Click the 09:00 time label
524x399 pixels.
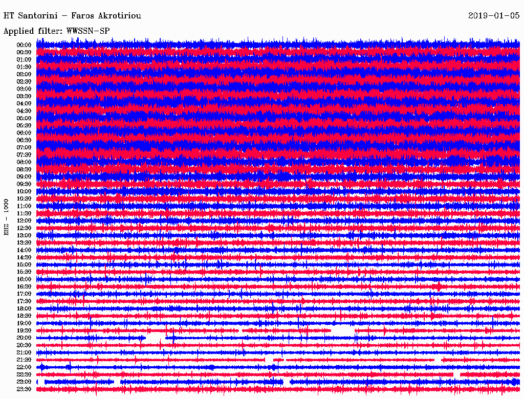click(x=24, y=177)
